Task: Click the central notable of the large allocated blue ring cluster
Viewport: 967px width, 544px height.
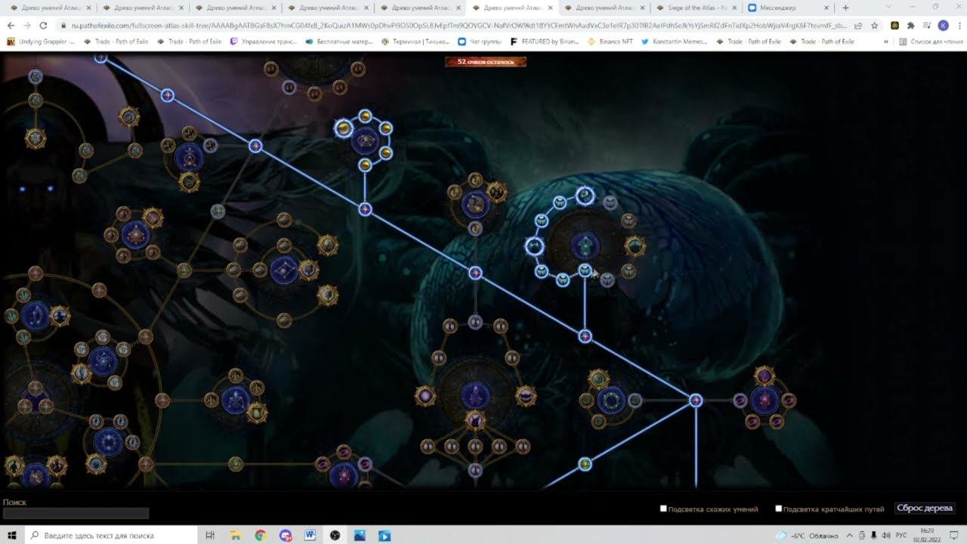Action: [x=585, y=245]
